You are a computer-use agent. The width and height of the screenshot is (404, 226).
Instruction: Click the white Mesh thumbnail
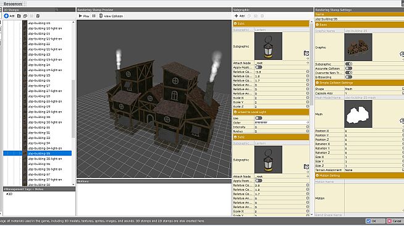pyautogui.click(x=358, y=114)
